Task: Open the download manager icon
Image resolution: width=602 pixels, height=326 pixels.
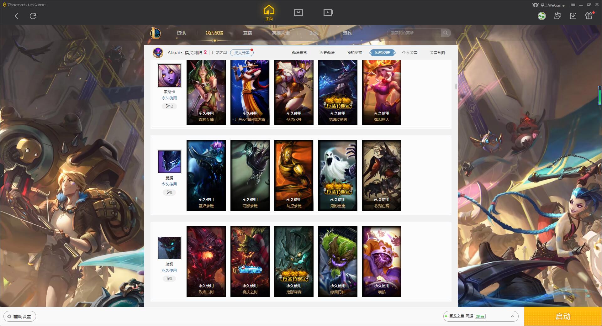Action: (x=573, y=16)
